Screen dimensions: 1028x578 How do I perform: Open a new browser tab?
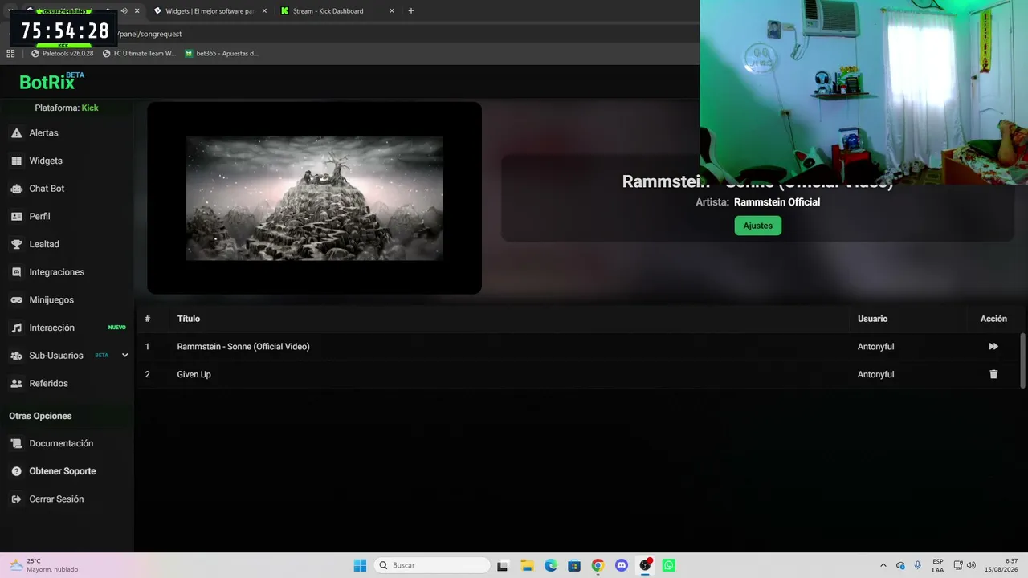point(411,11)
